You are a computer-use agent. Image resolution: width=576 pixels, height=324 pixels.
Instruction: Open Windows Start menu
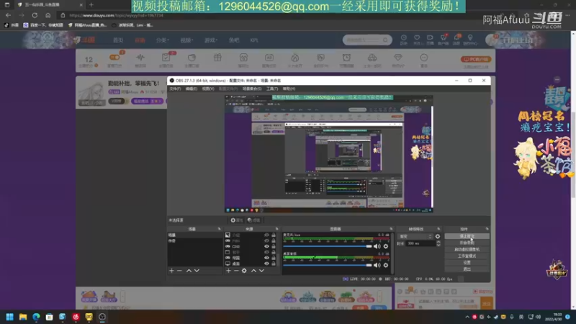[x=10, y=317]
